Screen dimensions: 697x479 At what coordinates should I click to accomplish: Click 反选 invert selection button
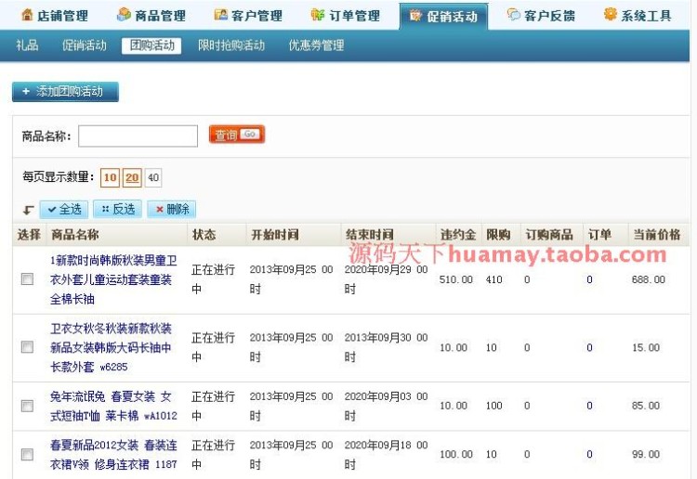click(117, 209)
